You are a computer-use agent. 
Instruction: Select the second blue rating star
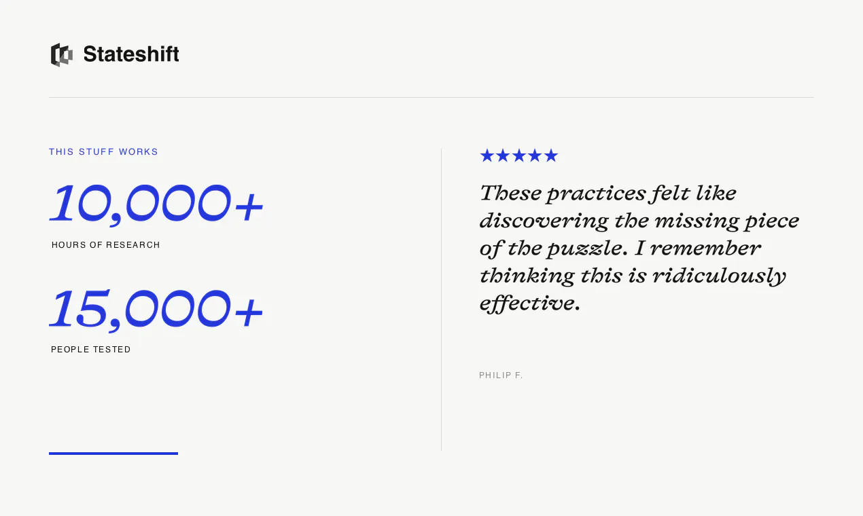503,155
